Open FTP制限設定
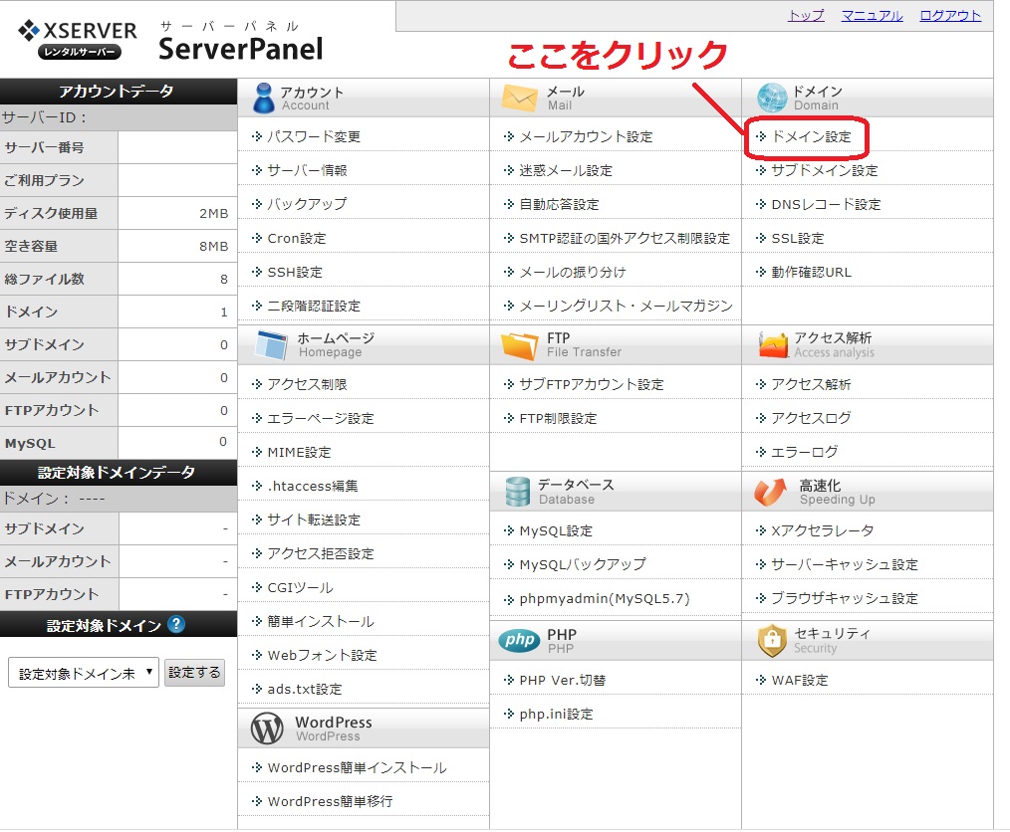The width and height of the screenshot is (1010, 832). coord(559,418)
